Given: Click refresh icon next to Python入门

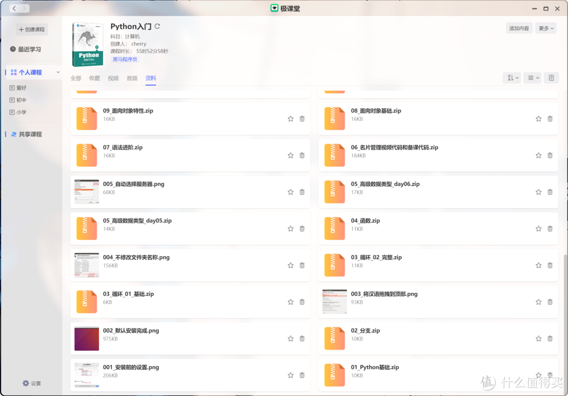Looking at the screenshot, I should click(x=157, y=26).
